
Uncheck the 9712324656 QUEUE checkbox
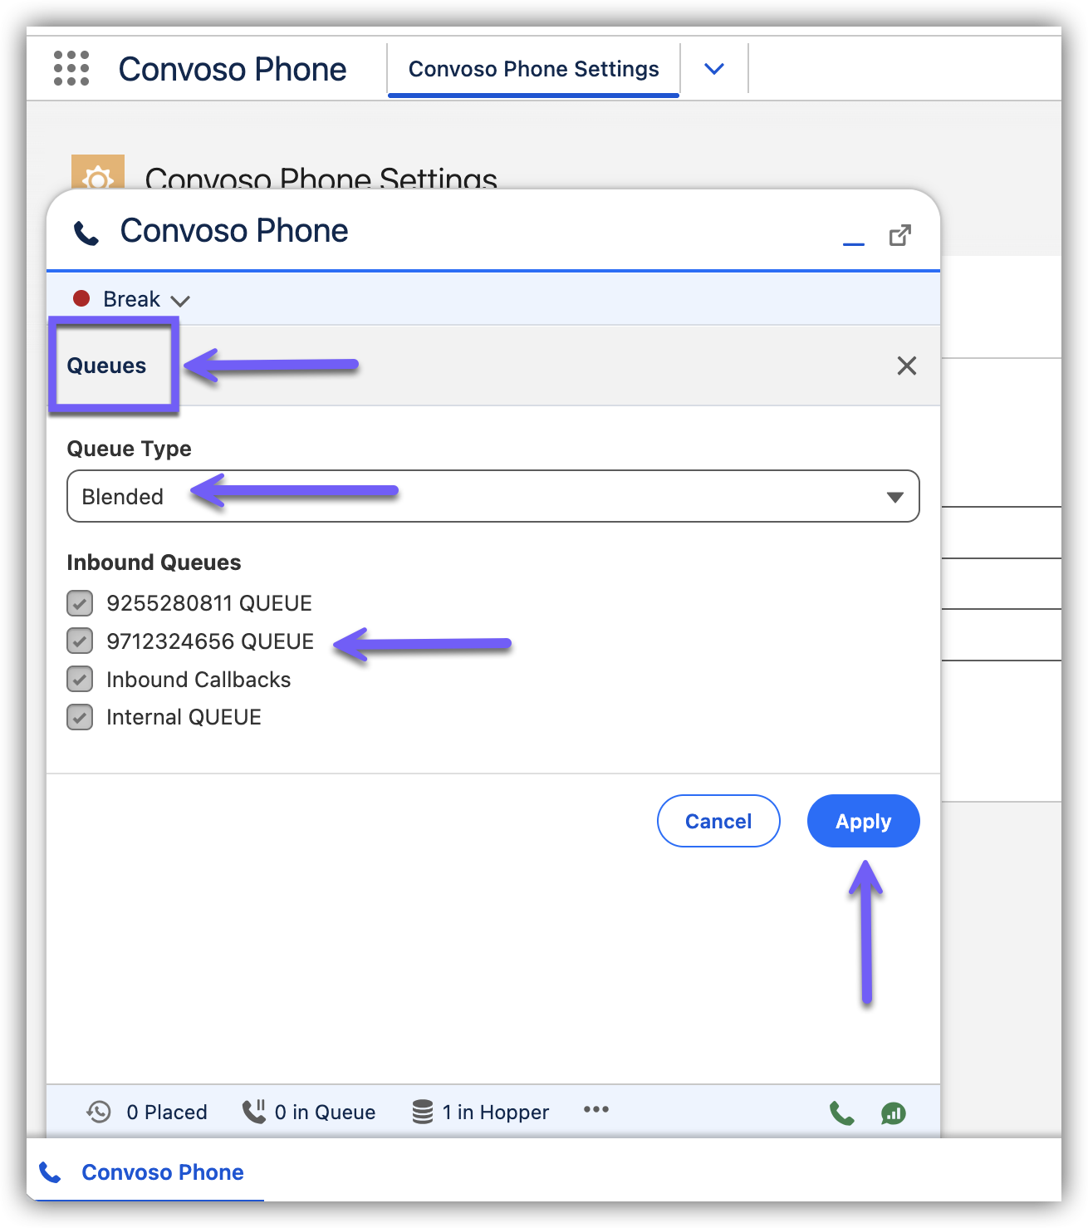coord(80,641)
